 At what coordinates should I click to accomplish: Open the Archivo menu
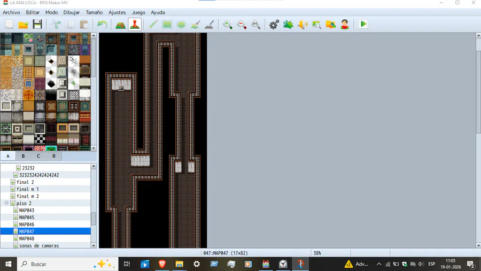[x=11, y=12]
